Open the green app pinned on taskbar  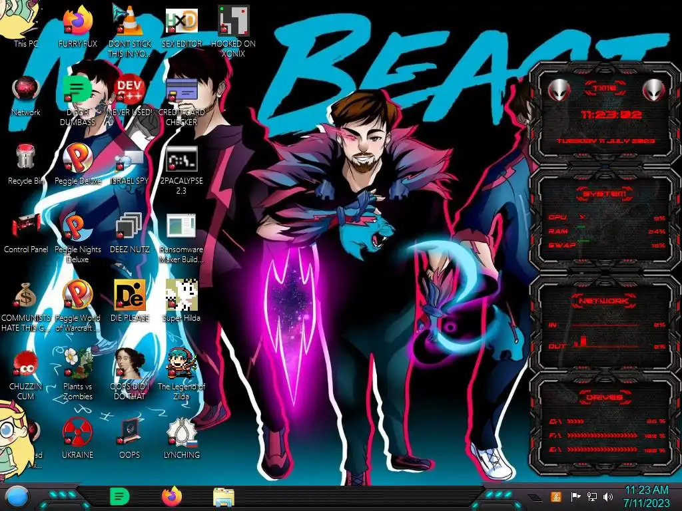coord(119,496)
